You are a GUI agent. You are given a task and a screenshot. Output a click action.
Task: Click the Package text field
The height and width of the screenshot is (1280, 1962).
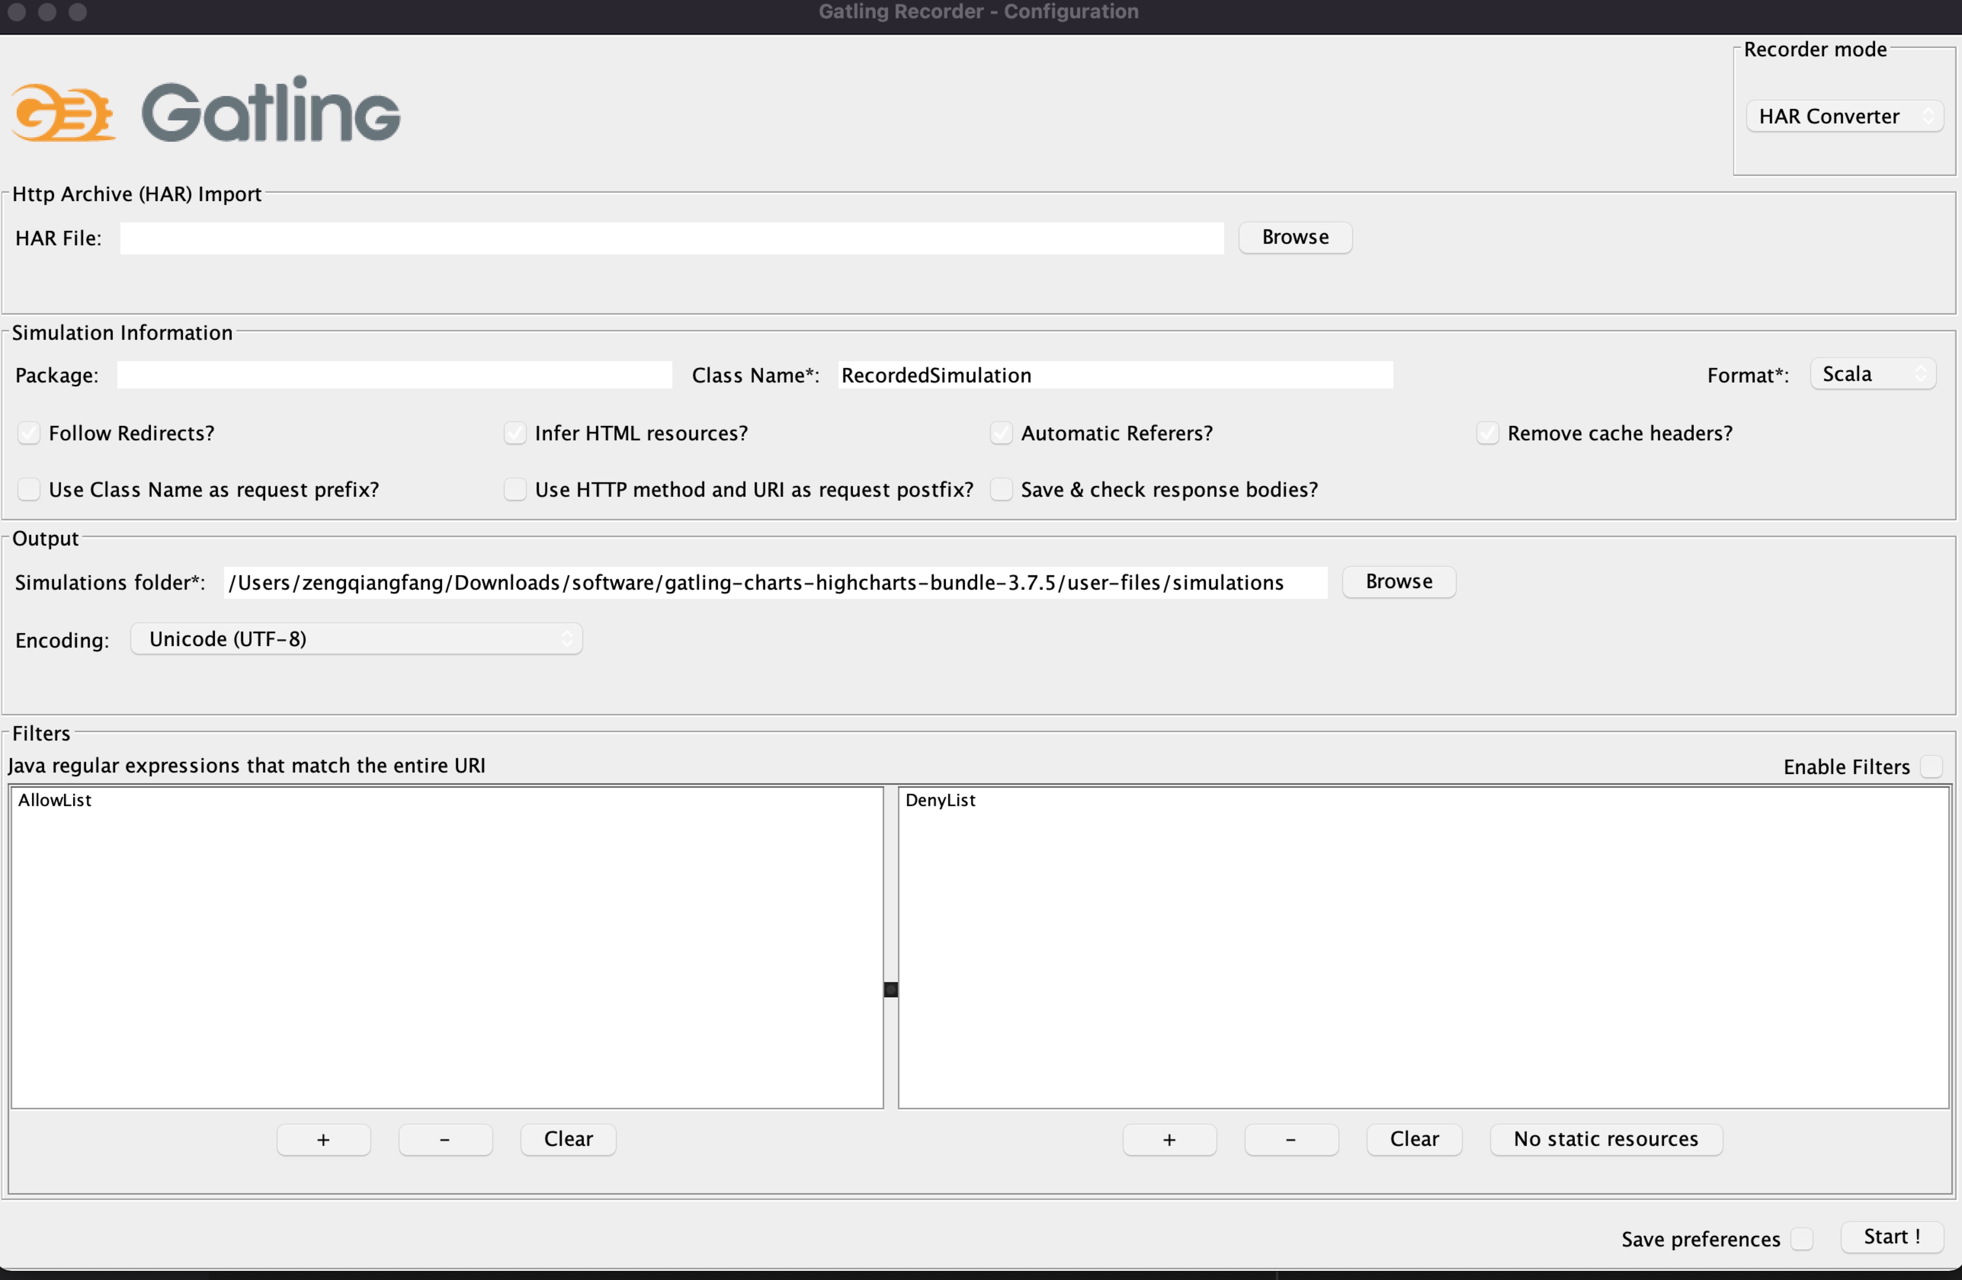tap(394, 375)
